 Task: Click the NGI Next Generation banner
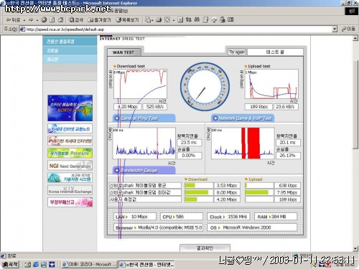pyautogui.click(x=70, y=166)
